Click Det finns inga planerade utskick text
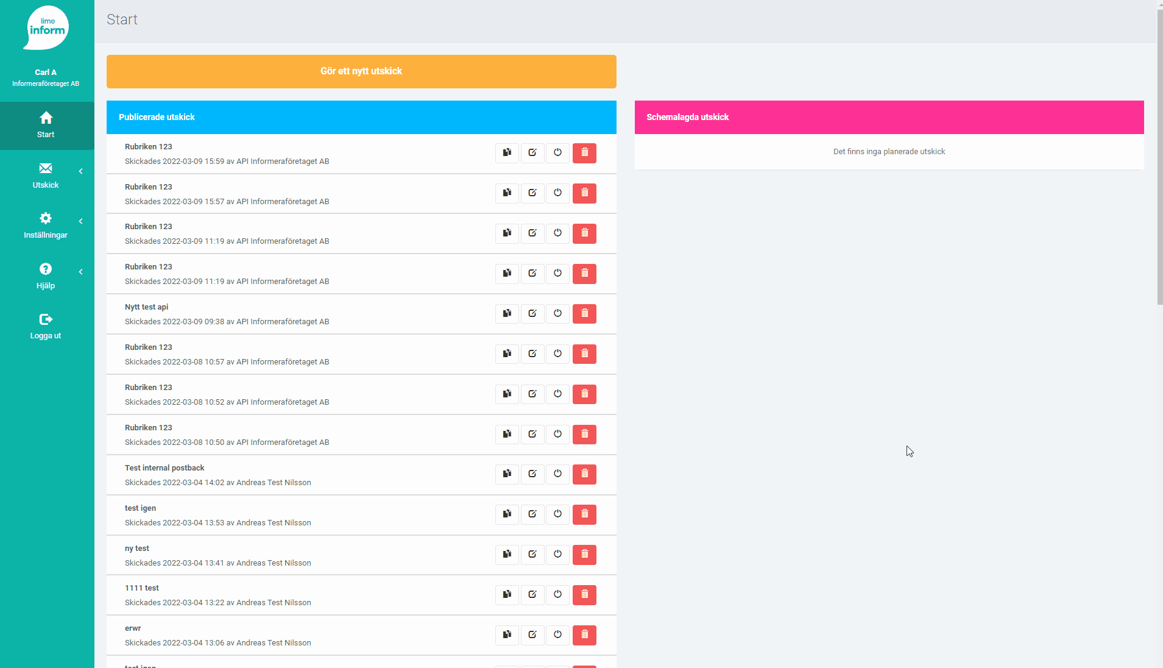Viewport: 1163px width, 668px height. [x=889, y=152]
